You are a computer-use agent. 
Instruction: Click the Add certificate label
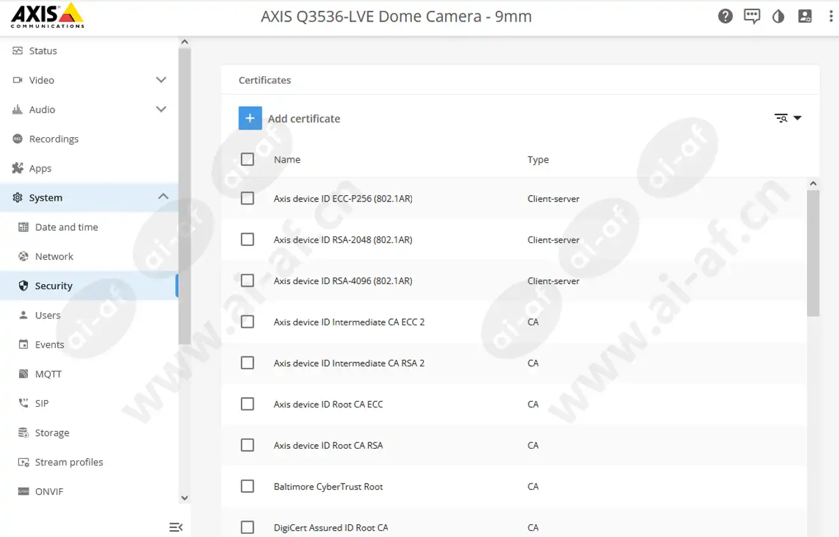pyautogui.click(x=304, y=119)
